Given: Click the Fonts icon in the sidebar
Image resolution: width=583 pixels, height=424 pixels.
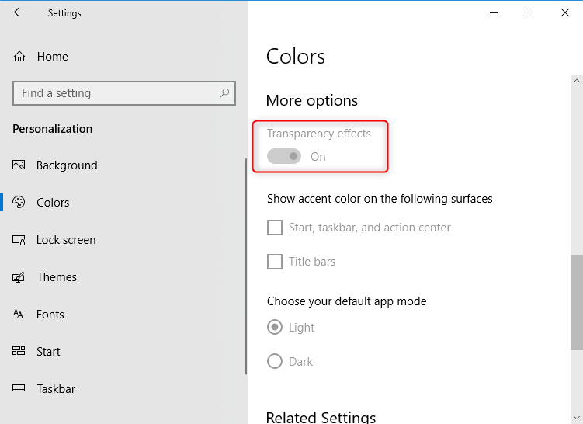Looking at the screenshot, I should pos(19,315).
